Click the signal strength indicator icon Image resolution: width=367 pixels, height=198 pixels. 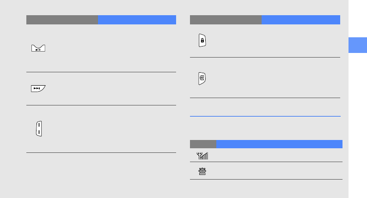(203, 157)
